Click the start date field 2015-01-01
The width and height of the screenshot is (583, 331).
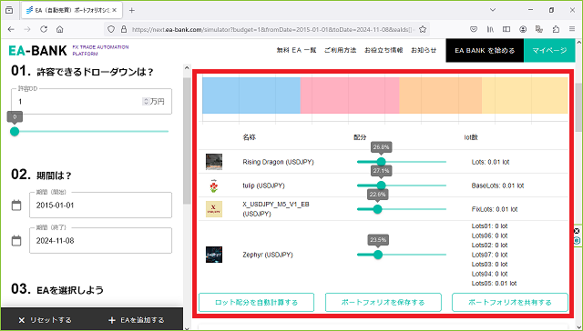(100, 206)
